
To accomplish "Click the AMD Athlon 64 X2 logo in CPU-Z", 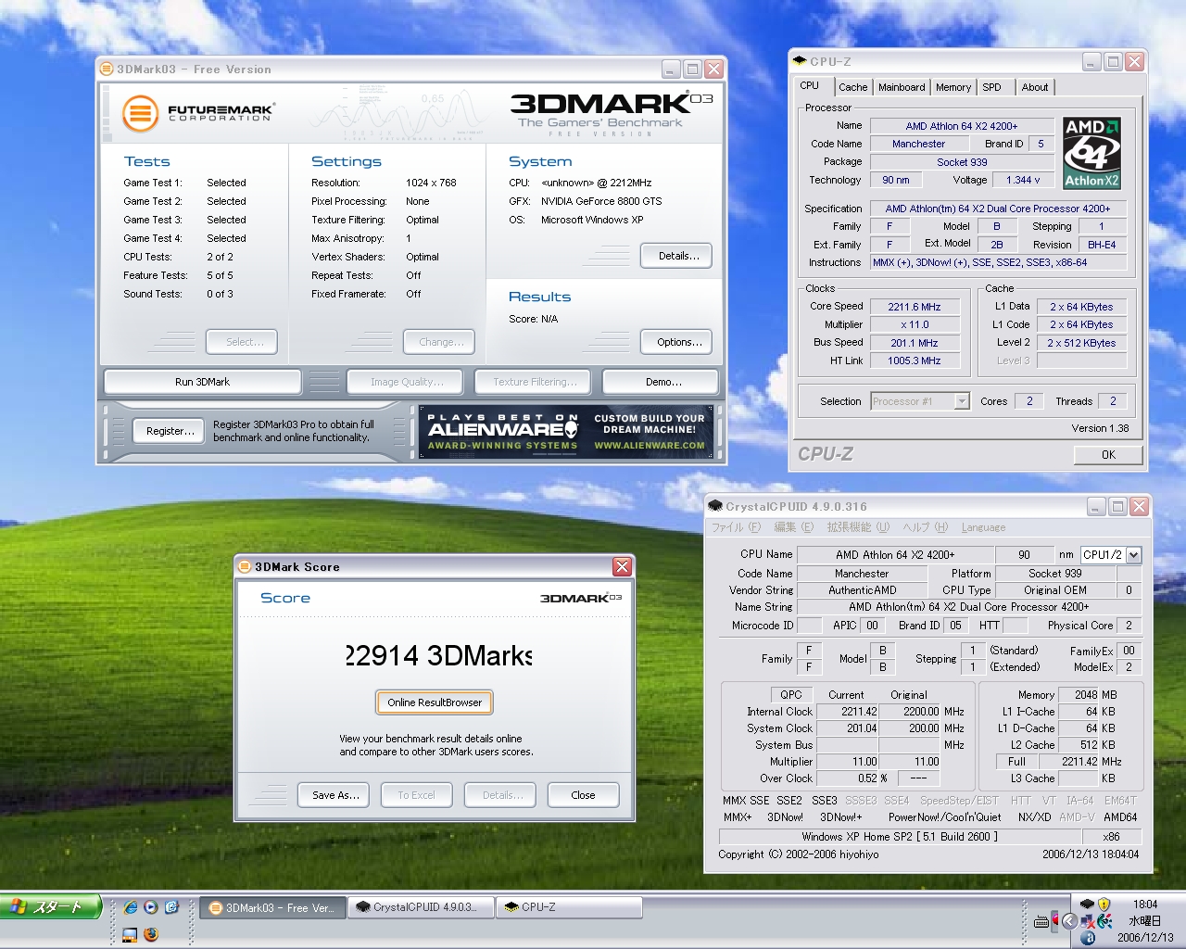I will (x=1091, y=152).
